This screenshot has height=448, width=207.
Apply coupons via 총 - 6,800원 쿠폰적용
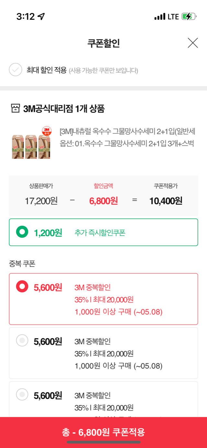[103, 432]
